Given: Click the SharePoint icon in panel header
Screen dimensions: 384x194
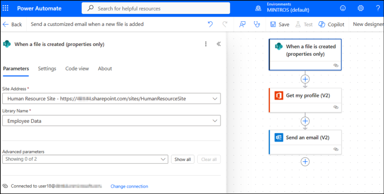Looking at the screenshot, I should pos(7,44).
